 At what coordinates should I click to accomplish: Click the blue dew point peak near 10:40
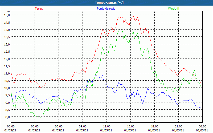[96, 75]
